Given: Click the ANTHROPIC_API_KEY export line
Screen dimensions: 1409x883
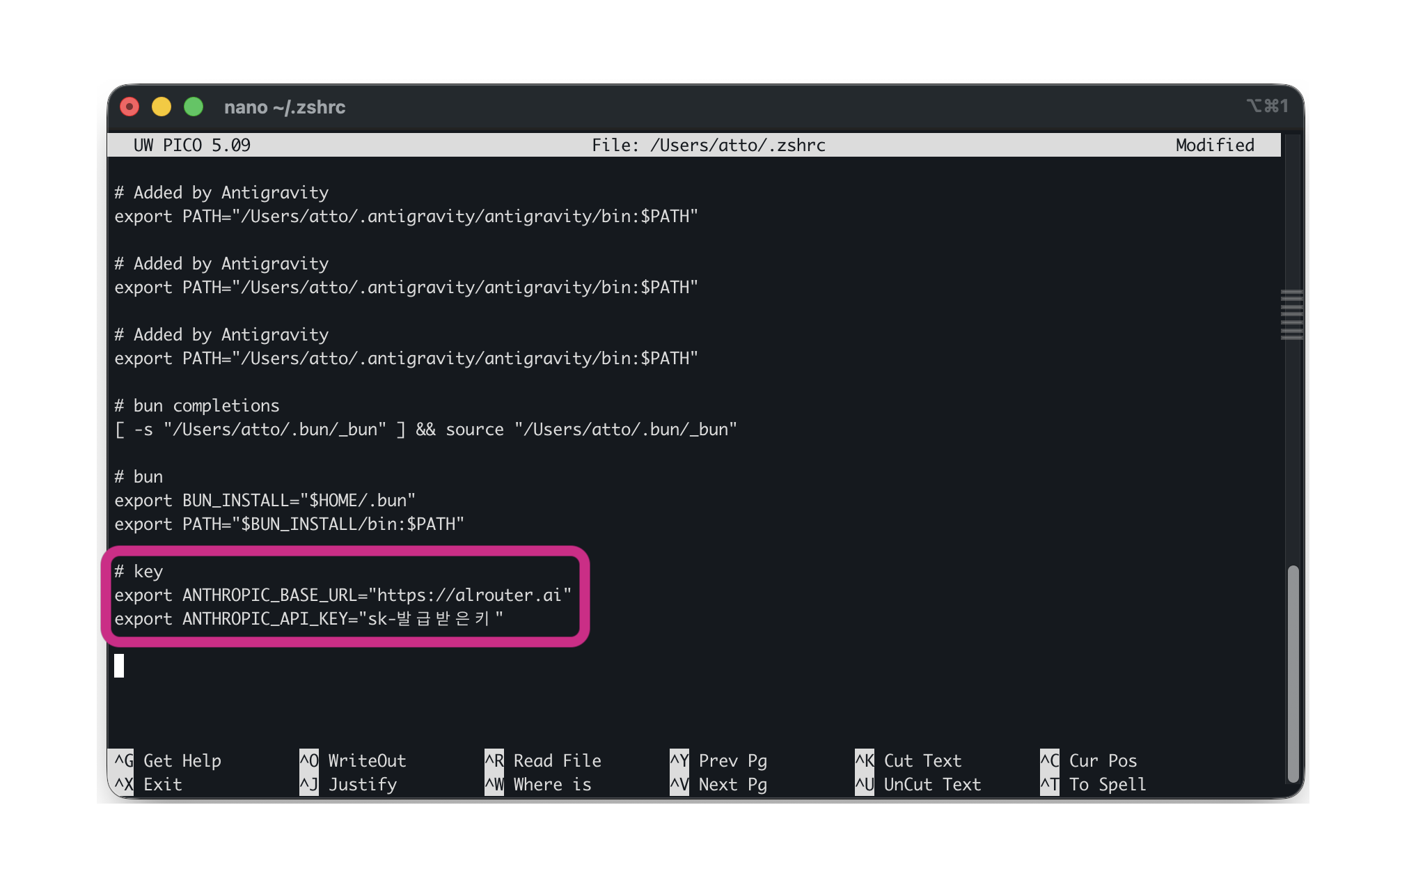Looking at the screenshot, I should click(308, 618).
